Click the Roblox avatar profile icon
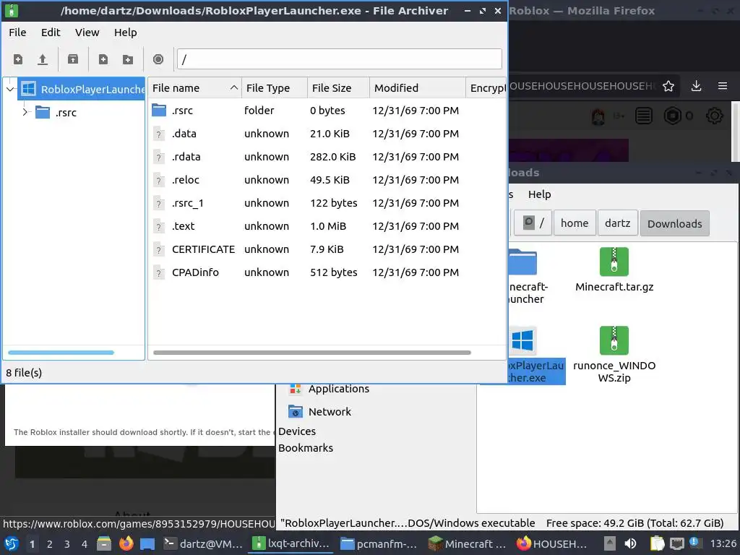Image resolution: width=740 pixels, height=555 pixels. coord(598,116)
